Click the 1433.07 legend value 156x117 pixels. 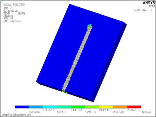click(76, 110)
